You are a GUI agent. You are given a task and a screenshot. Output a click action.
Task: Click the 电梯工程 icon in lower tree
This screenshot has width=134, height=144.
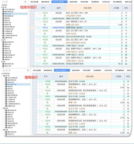(x=6, y=128)
